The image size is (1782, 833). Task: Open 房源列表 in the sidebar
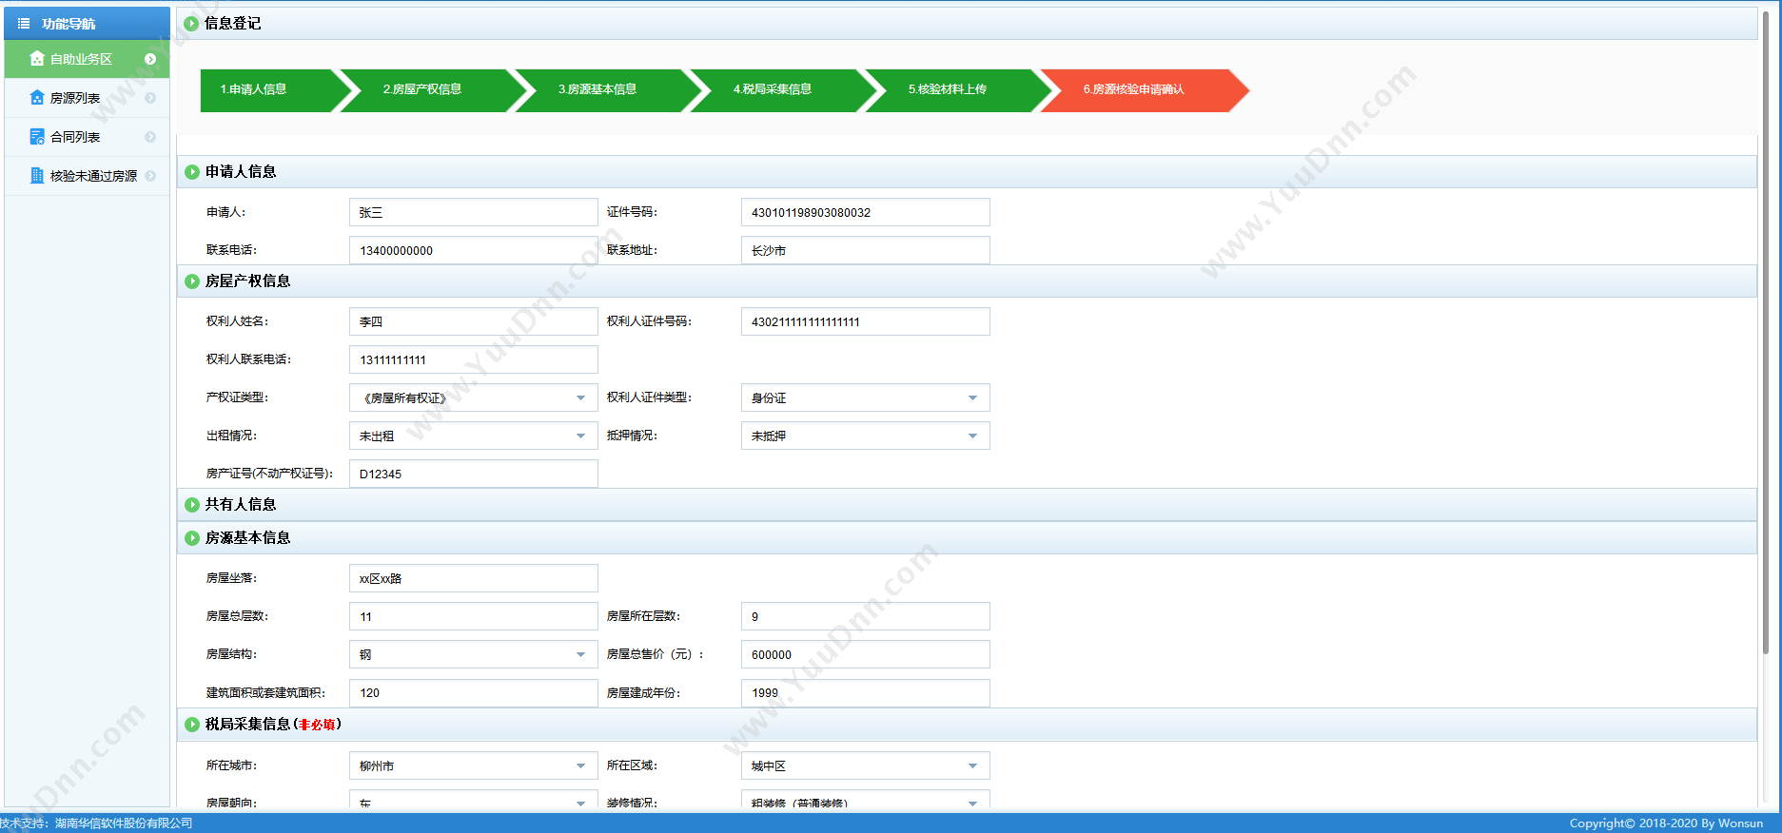[87, 98]
